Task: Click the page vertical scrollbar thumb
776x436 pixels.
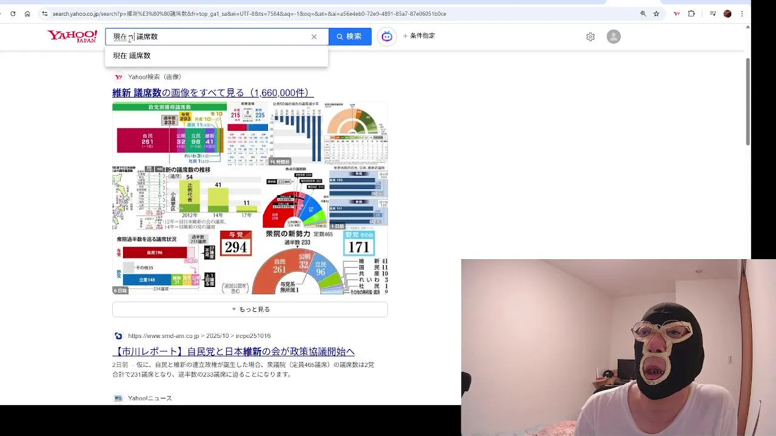Action: pos(748,102)
